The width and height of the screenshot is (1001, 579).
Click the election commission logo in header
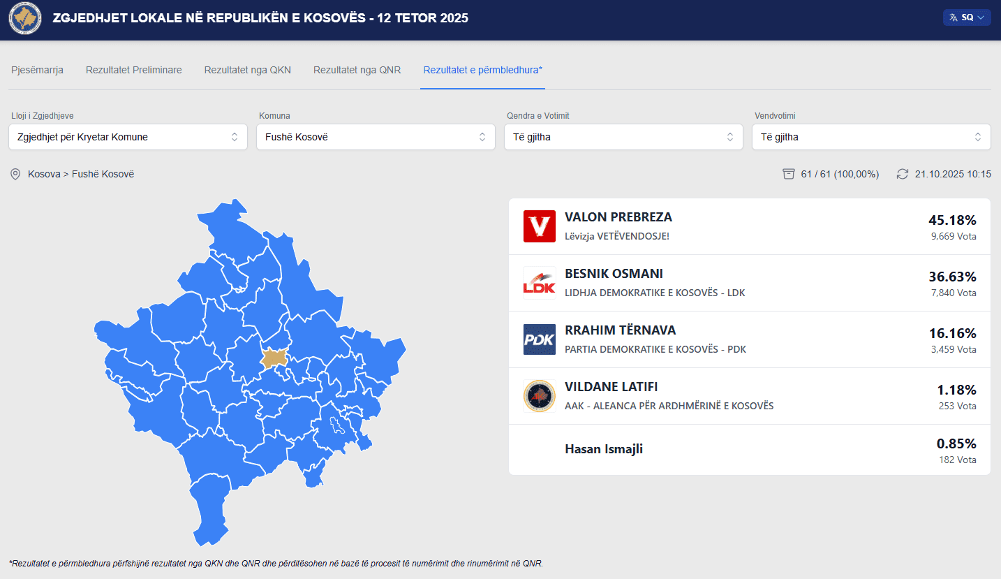click(x=25, y=19)
